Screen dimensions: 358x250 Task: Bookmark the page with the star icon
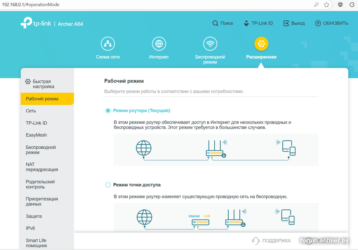327,4
